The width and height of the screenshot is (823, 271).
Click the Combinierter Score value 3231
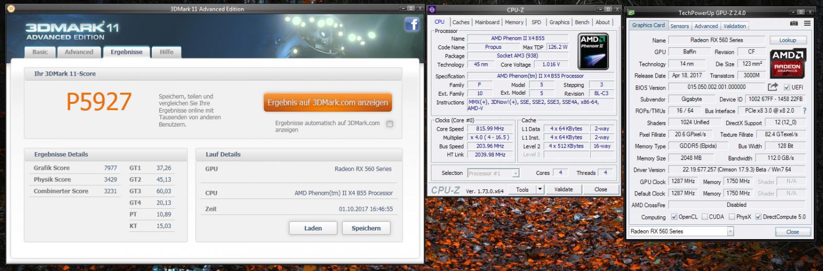(110, 191)
